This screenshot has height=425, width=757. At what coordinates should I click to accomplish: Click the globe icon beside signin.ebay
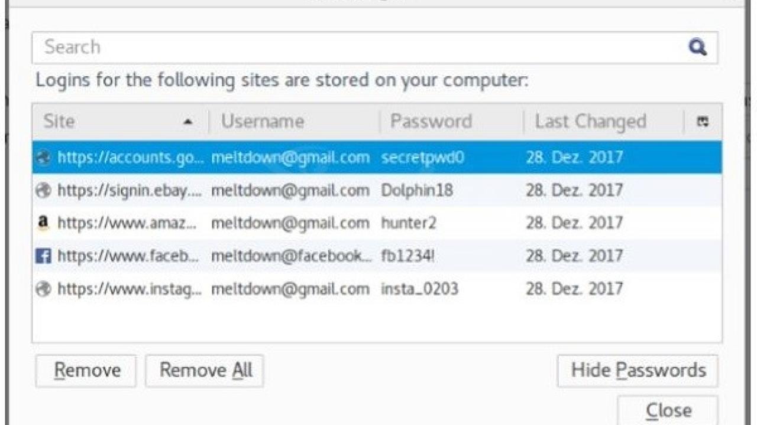[x=43, y=190]
